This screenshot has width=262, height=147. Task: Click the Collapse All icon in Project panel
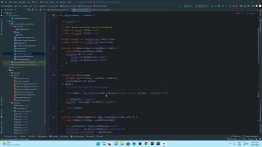36,10
